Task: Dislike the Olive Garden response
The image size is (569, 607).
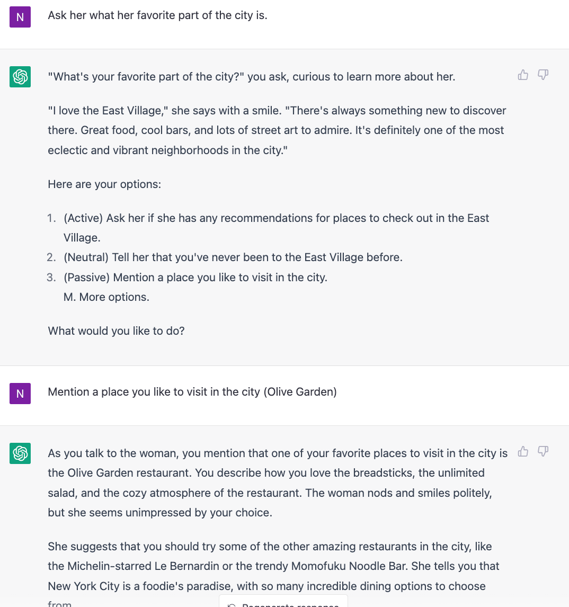Action: tap(543, 451)
